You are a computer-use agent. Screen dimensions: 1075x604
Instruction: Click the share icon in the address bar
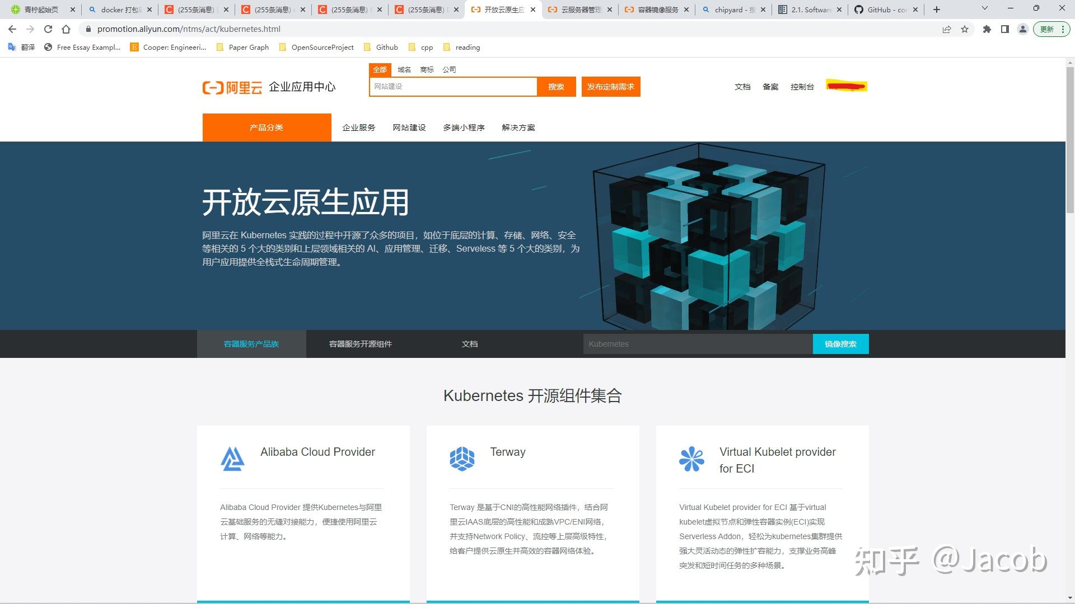pyautogui.click(x=947, y=29)
